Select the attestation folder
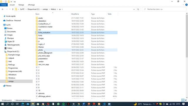This screenshot has width=188, height=106. (42, 21)
